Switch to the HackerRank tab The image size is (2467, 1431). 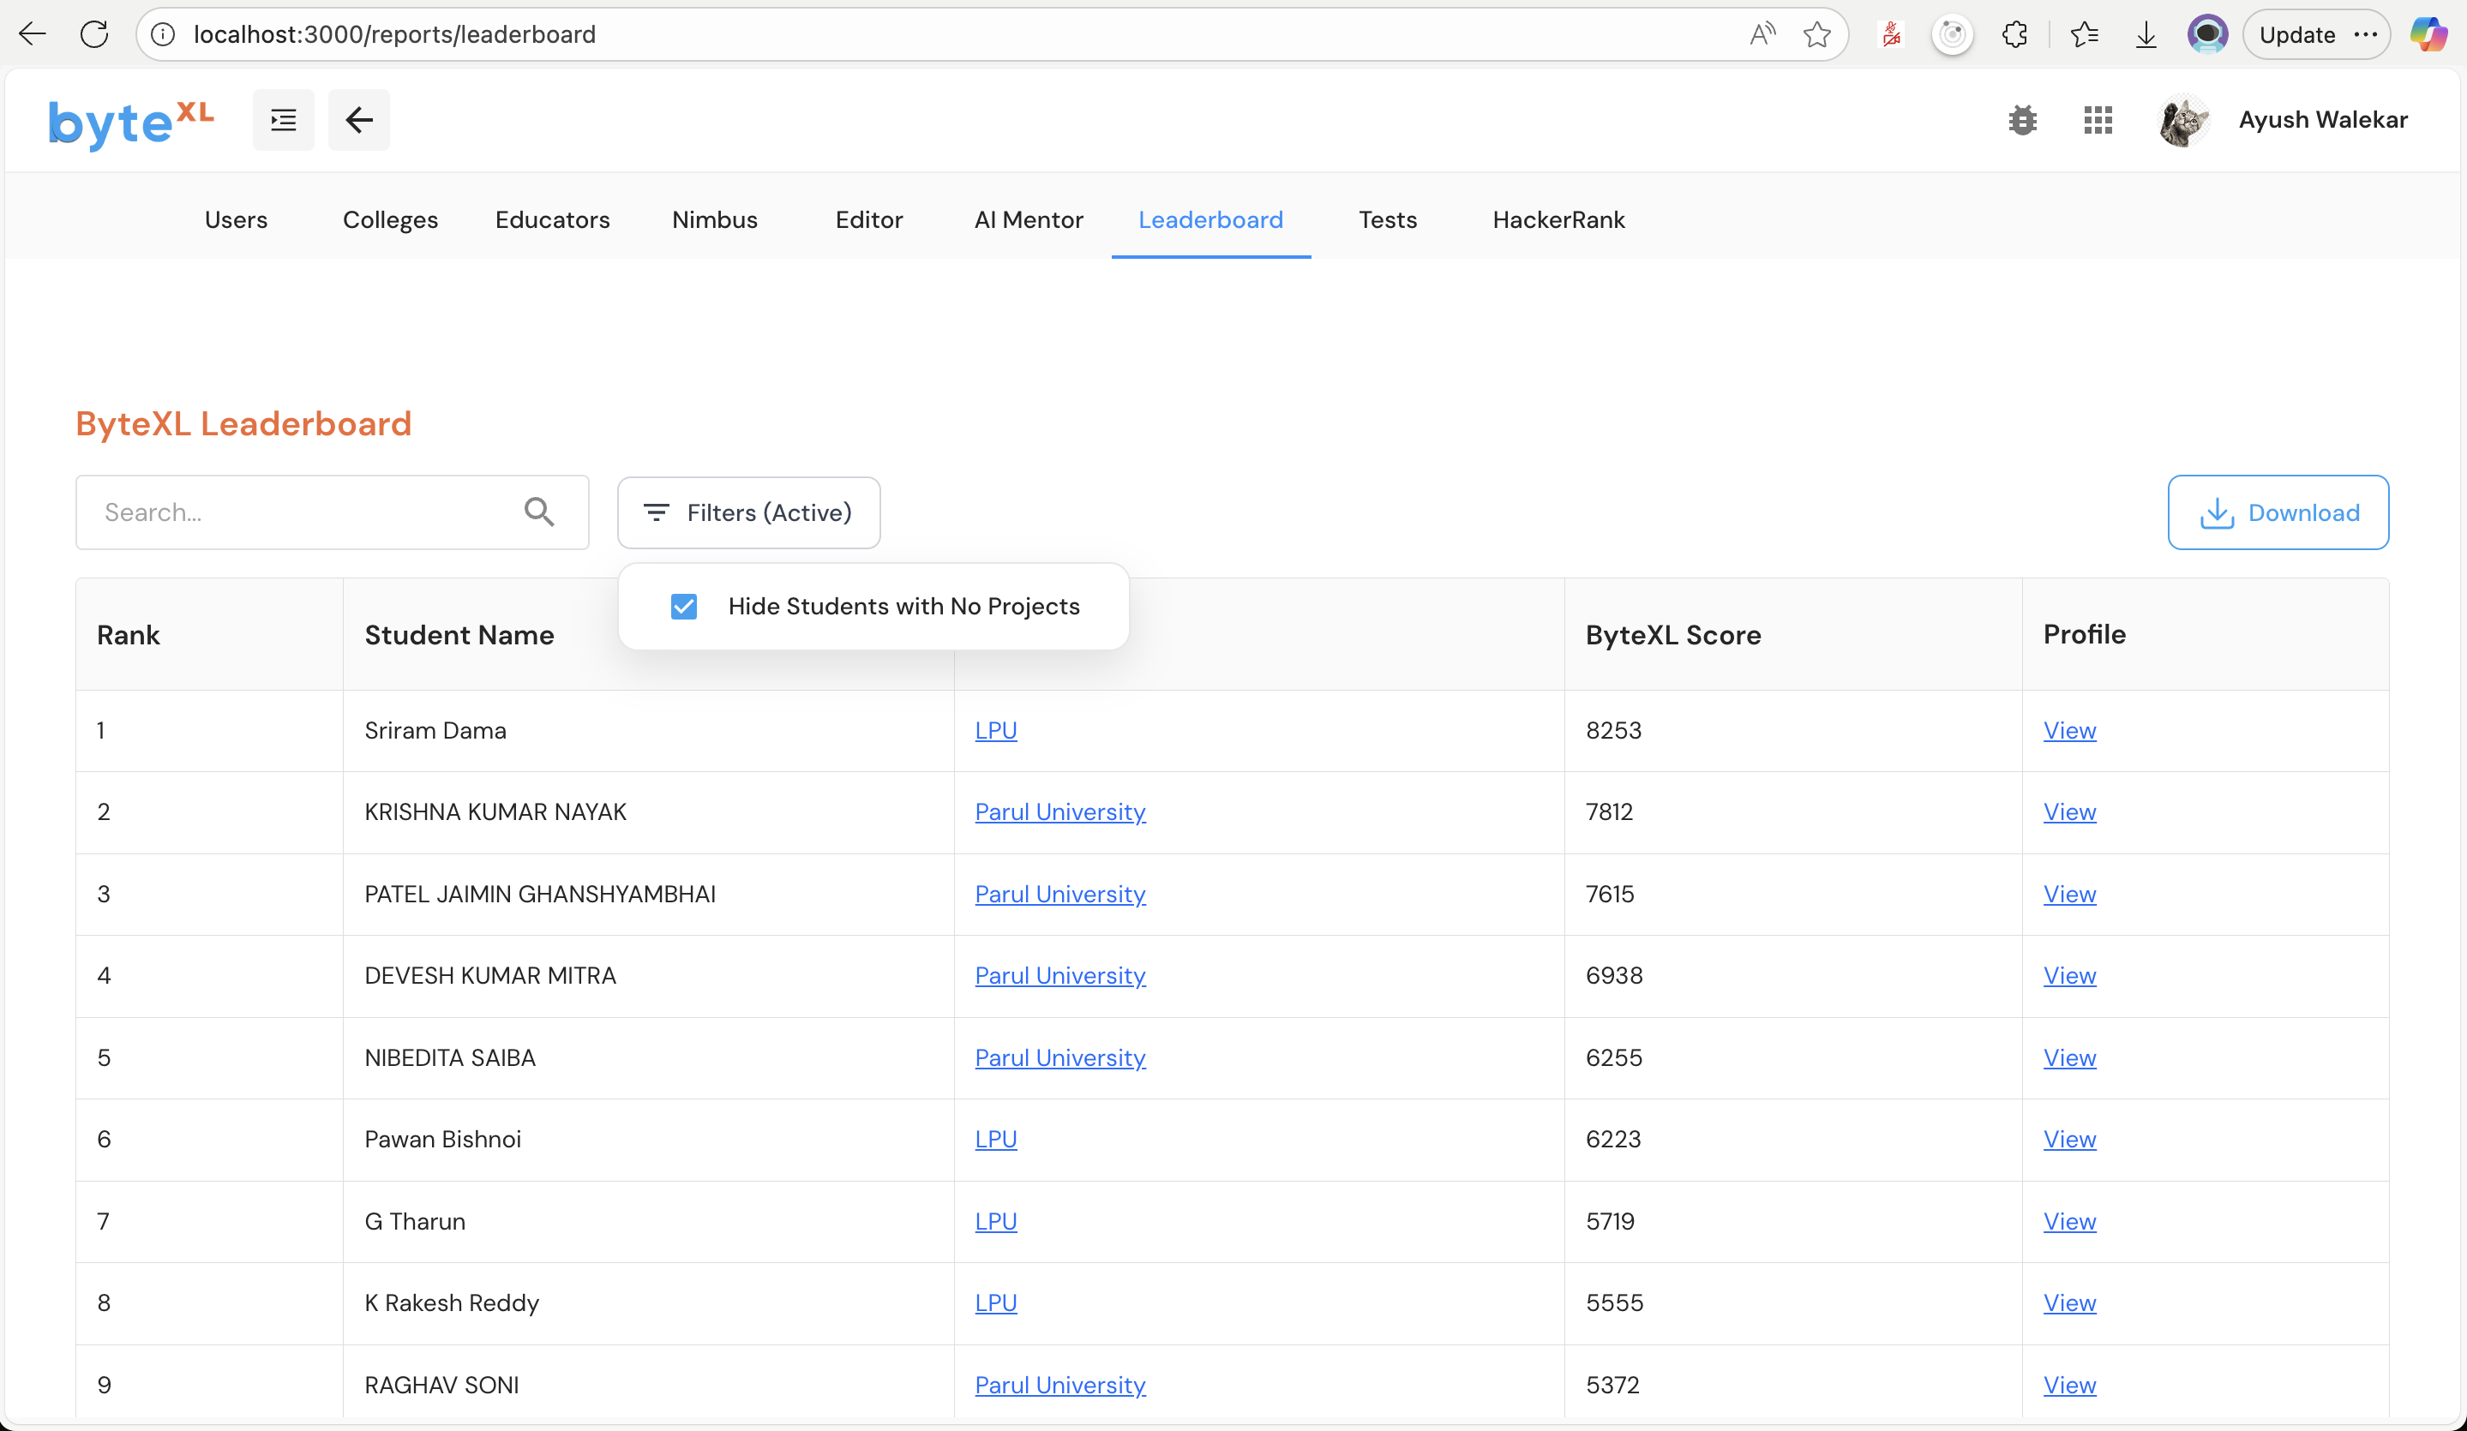point(1558,219)
